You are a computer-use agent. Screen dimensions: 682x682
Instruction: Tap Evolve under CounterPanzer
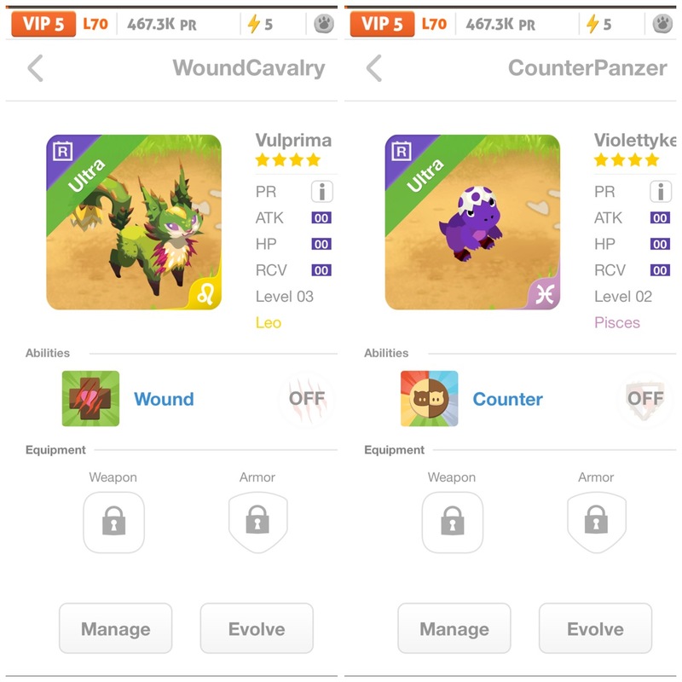(x=595, y=628)
